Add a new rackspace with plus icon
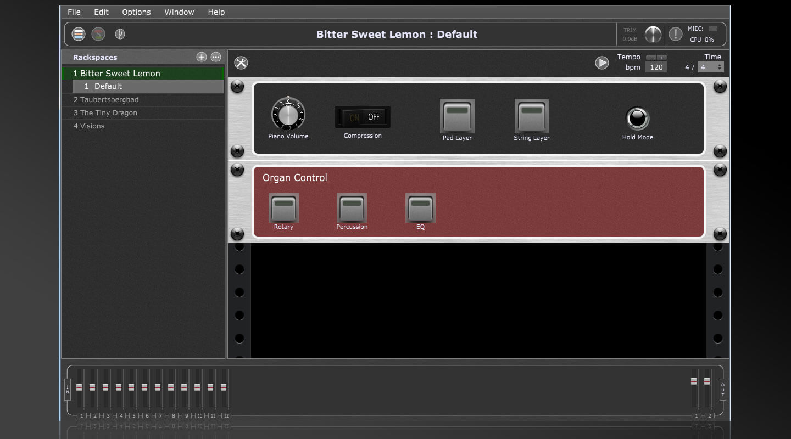 202,57
